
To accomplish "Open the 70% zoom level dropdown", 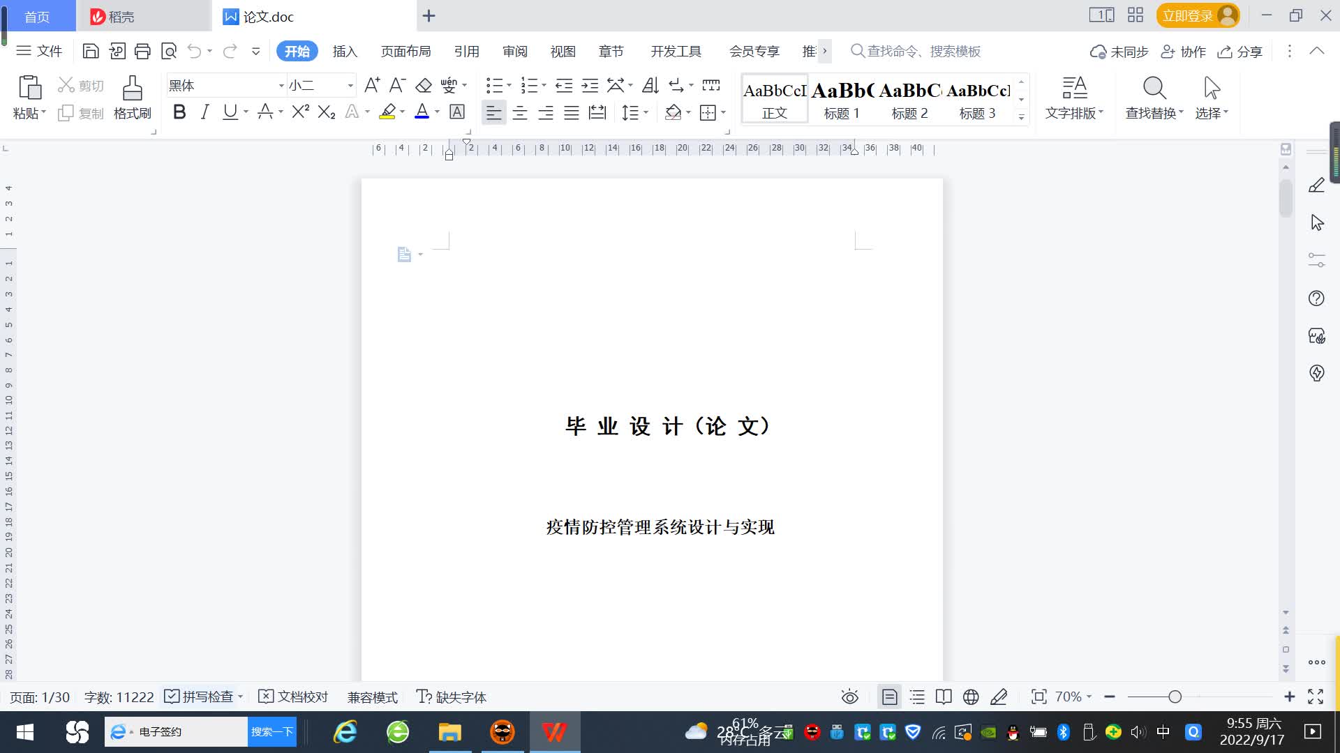I will tap(1073, 697).
